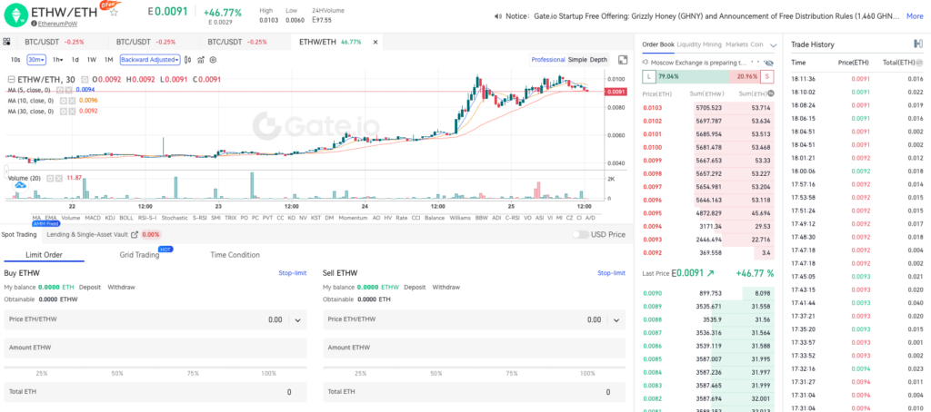Switch chart to Simple mode
The width and height of the screenshot is (931, 412).
pyautogui.click(x=577, y=59)
